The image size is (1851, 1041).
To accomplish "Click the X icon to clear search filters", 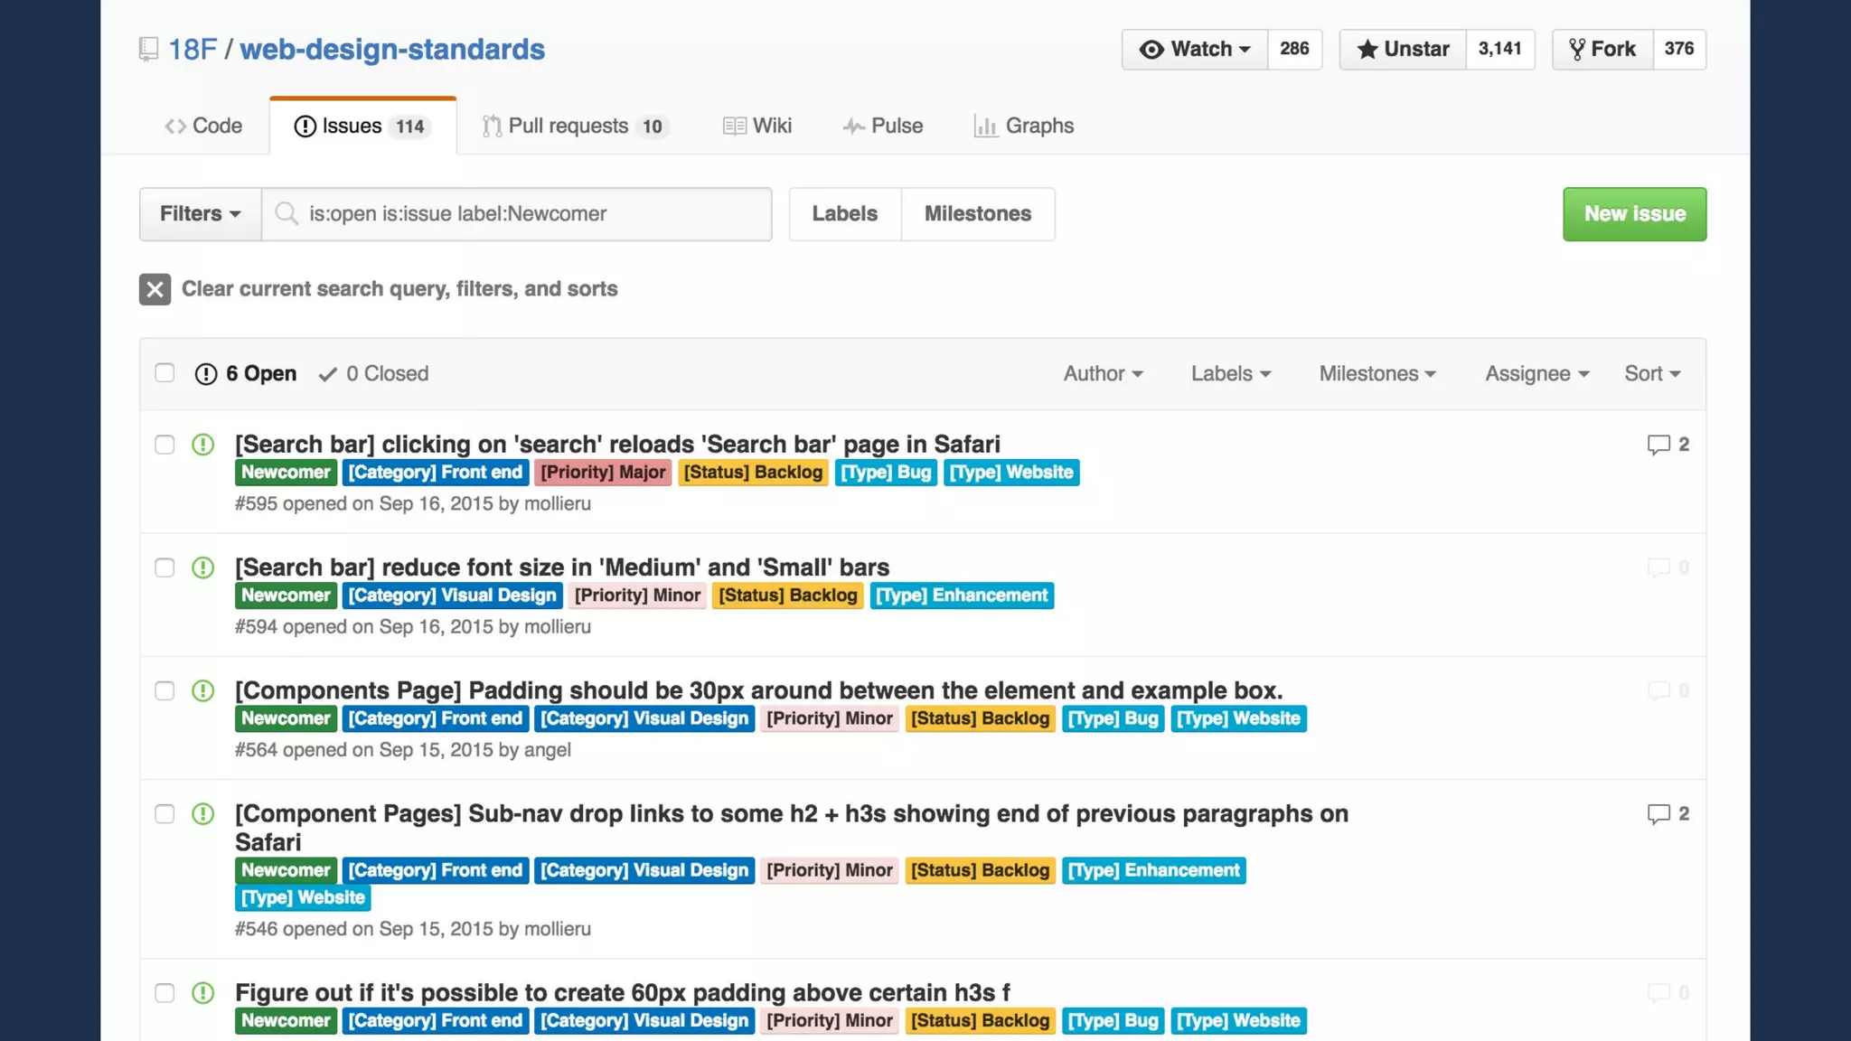I will pyautogui.click(x=155, y=289).
